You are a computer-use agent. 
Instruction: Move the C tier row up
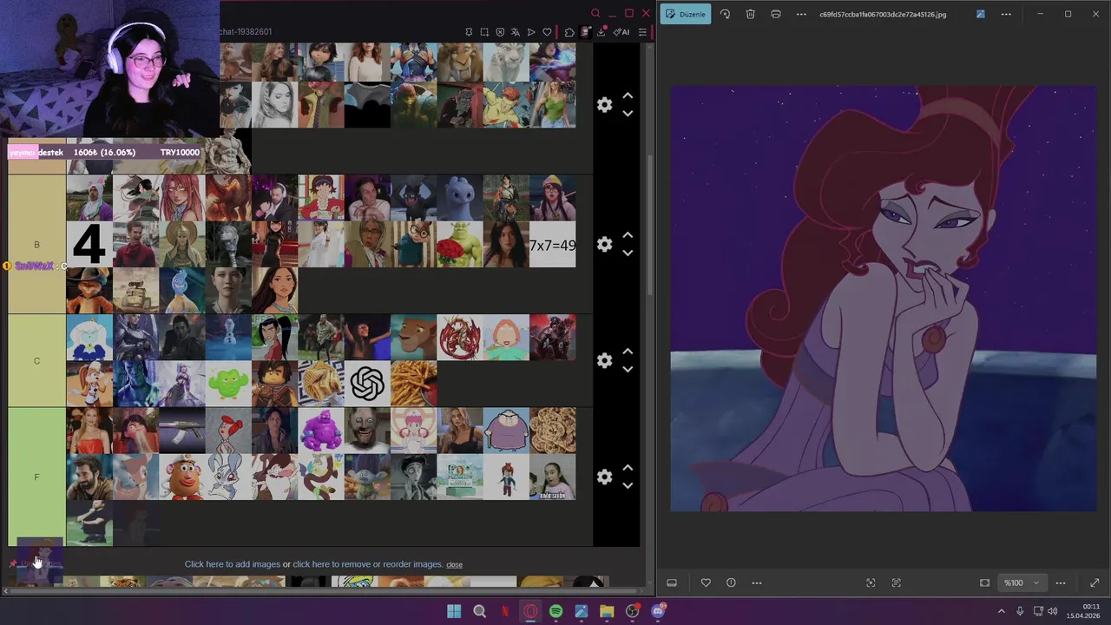(628, 352)
